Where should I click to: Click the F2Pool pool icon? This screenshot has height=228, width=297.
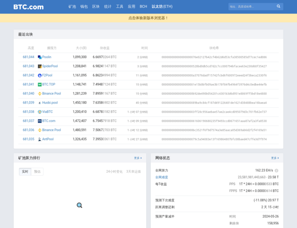point(40,75)
